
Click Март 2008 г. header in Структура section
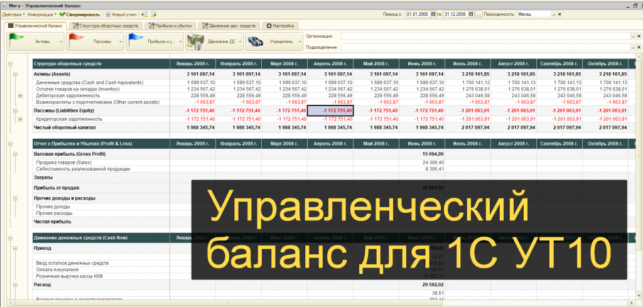pos(284,64)
